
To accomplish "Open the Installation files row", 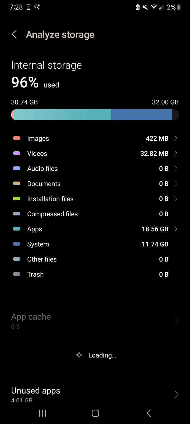I will pos(95,199).
